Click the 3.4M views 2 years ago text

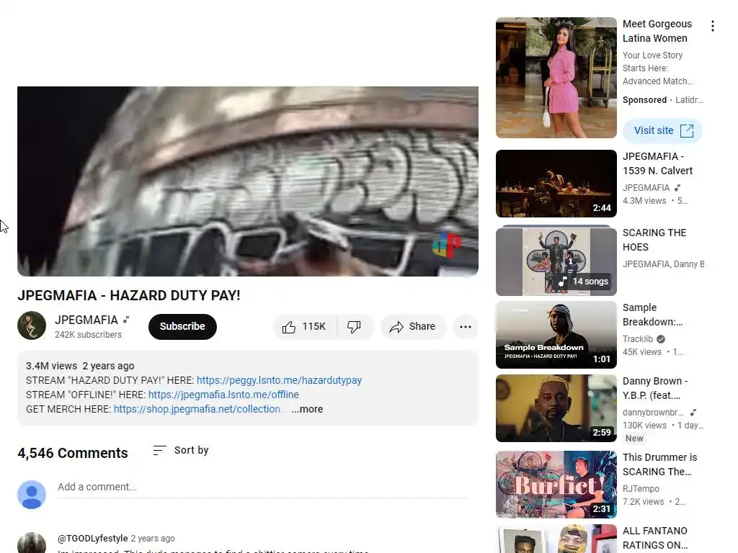click(x=80, y=366)
